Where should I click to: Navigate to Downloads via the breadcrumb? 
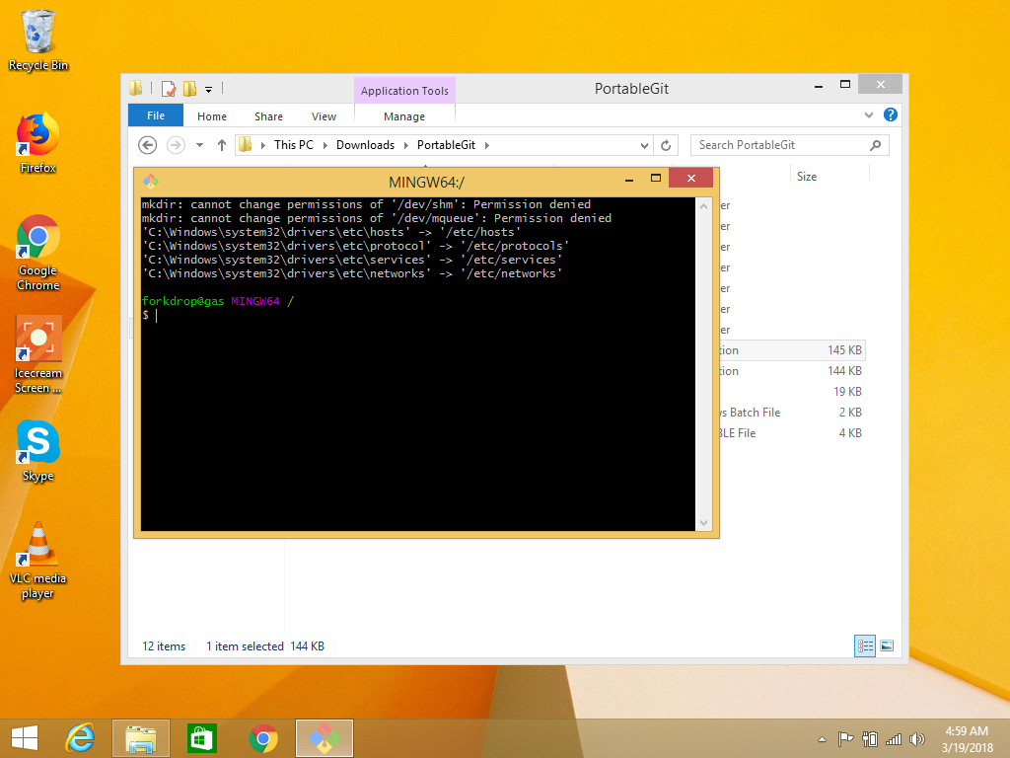coord(365,144)
